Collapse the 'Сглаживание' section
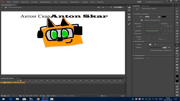The image size is (180, 101). [133, 56]
